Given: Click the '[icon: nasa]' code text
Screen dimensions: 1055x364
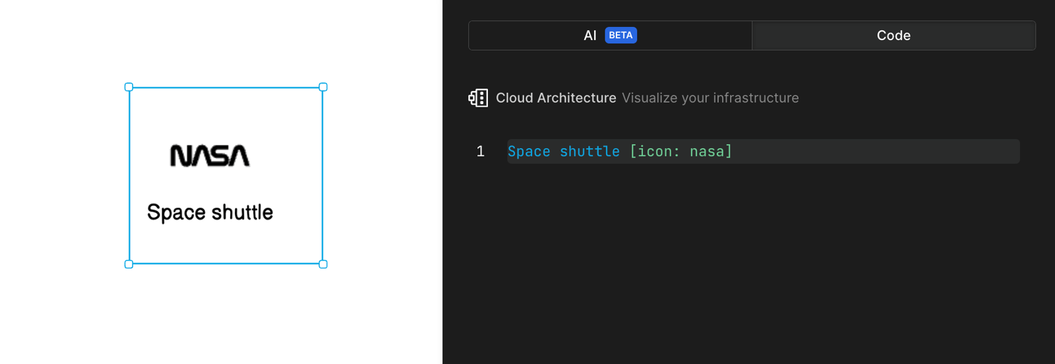Looking at the screenshot, I should click(x=681, y=151).
